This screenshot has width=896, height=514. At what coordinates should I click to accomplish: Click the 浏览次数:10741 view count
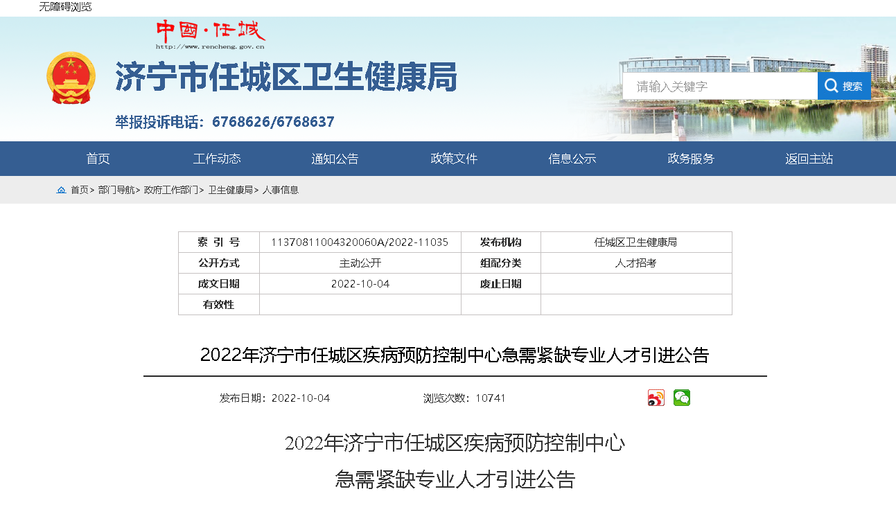[x=464, y=398]
